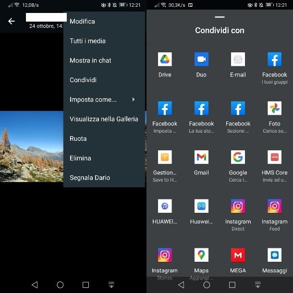The image size is (293, 293).
Task: Open Tutti i media
Action: (104, 41)
